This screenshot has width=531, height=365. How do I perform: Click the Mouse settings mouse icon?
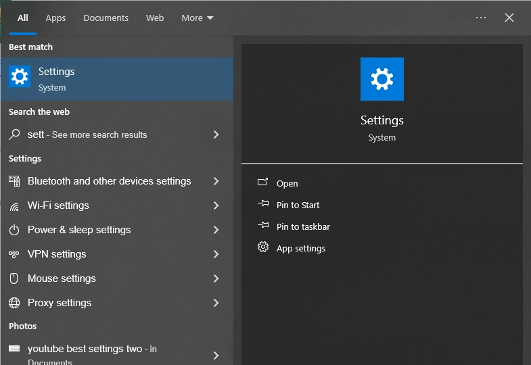14,278
